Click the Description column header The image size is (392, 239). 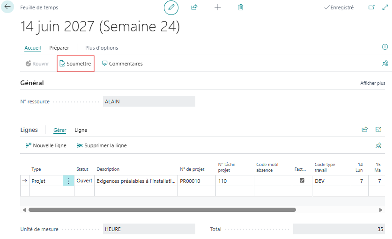click(108, 169)
